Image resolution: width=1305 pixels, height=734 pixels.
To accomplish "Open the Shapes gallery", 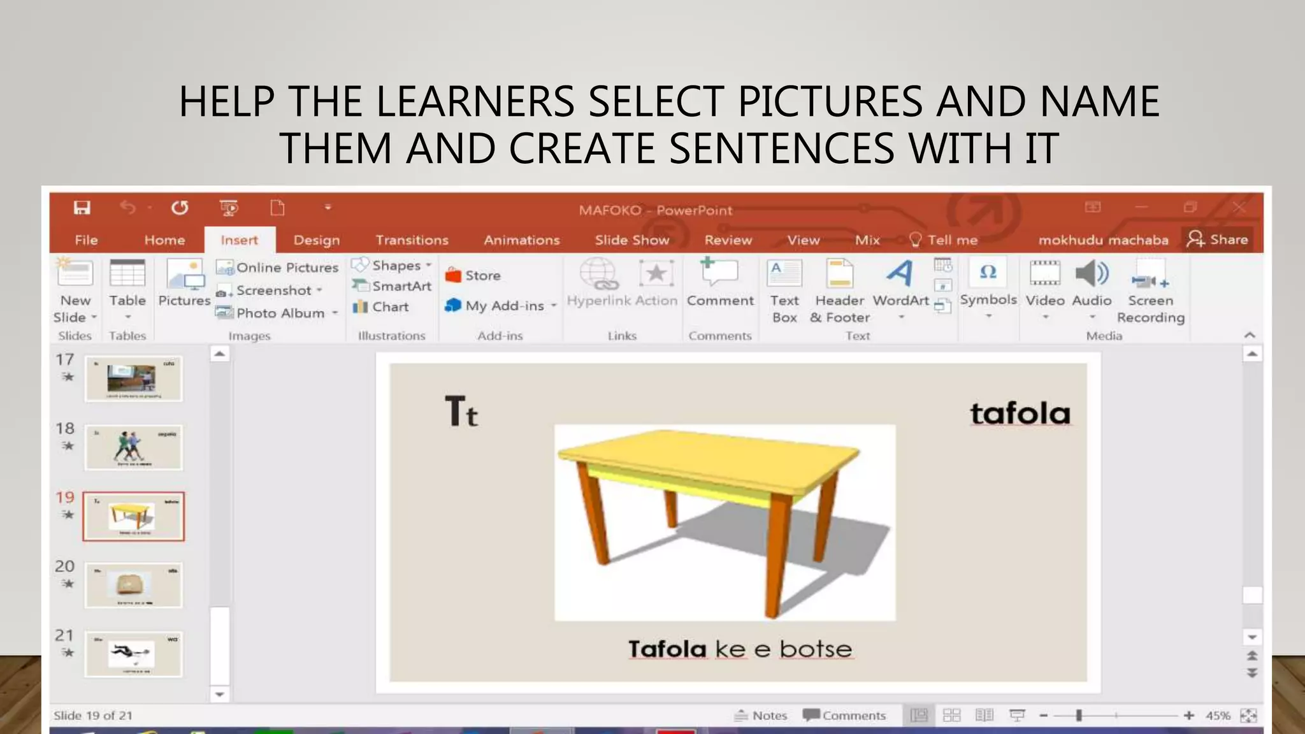I will click(x=392, y=265).
